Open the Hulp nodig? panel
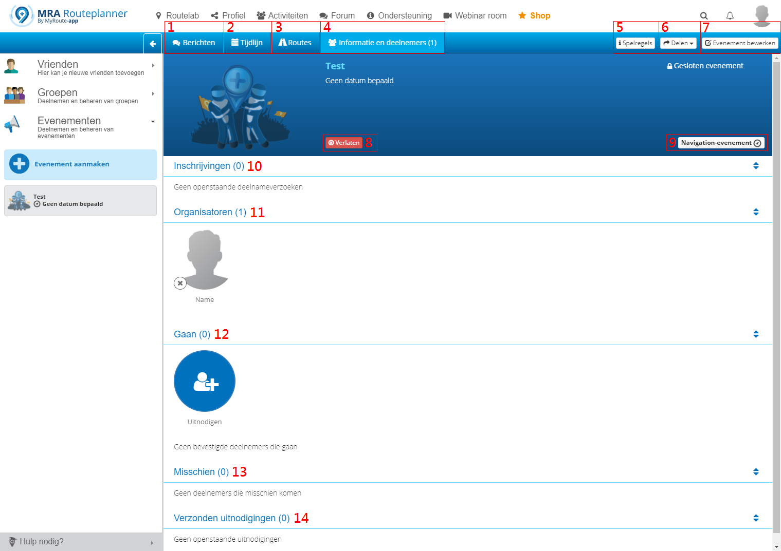The width and height of the screenshot is (781, 551). point(81,542)
